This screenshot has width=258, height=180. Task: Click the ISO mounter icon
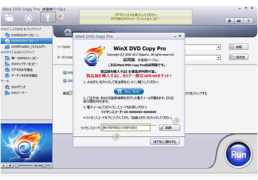coord(7,87)
